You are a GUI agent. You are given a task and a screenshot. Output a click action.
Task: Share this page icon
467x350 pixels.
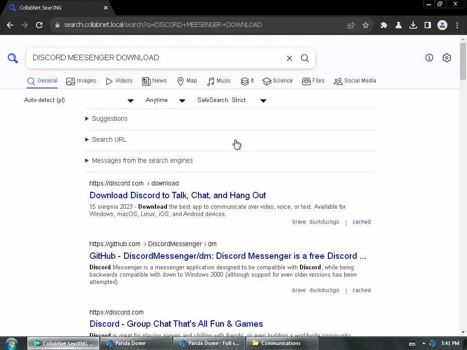click(351, 26)
